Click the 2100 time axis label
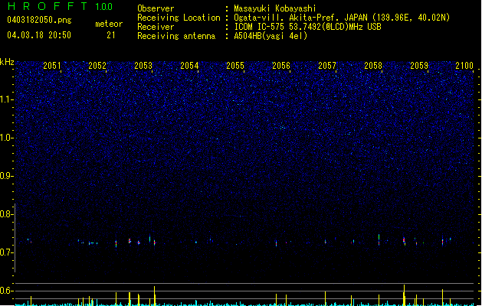 tap(464, 66)
